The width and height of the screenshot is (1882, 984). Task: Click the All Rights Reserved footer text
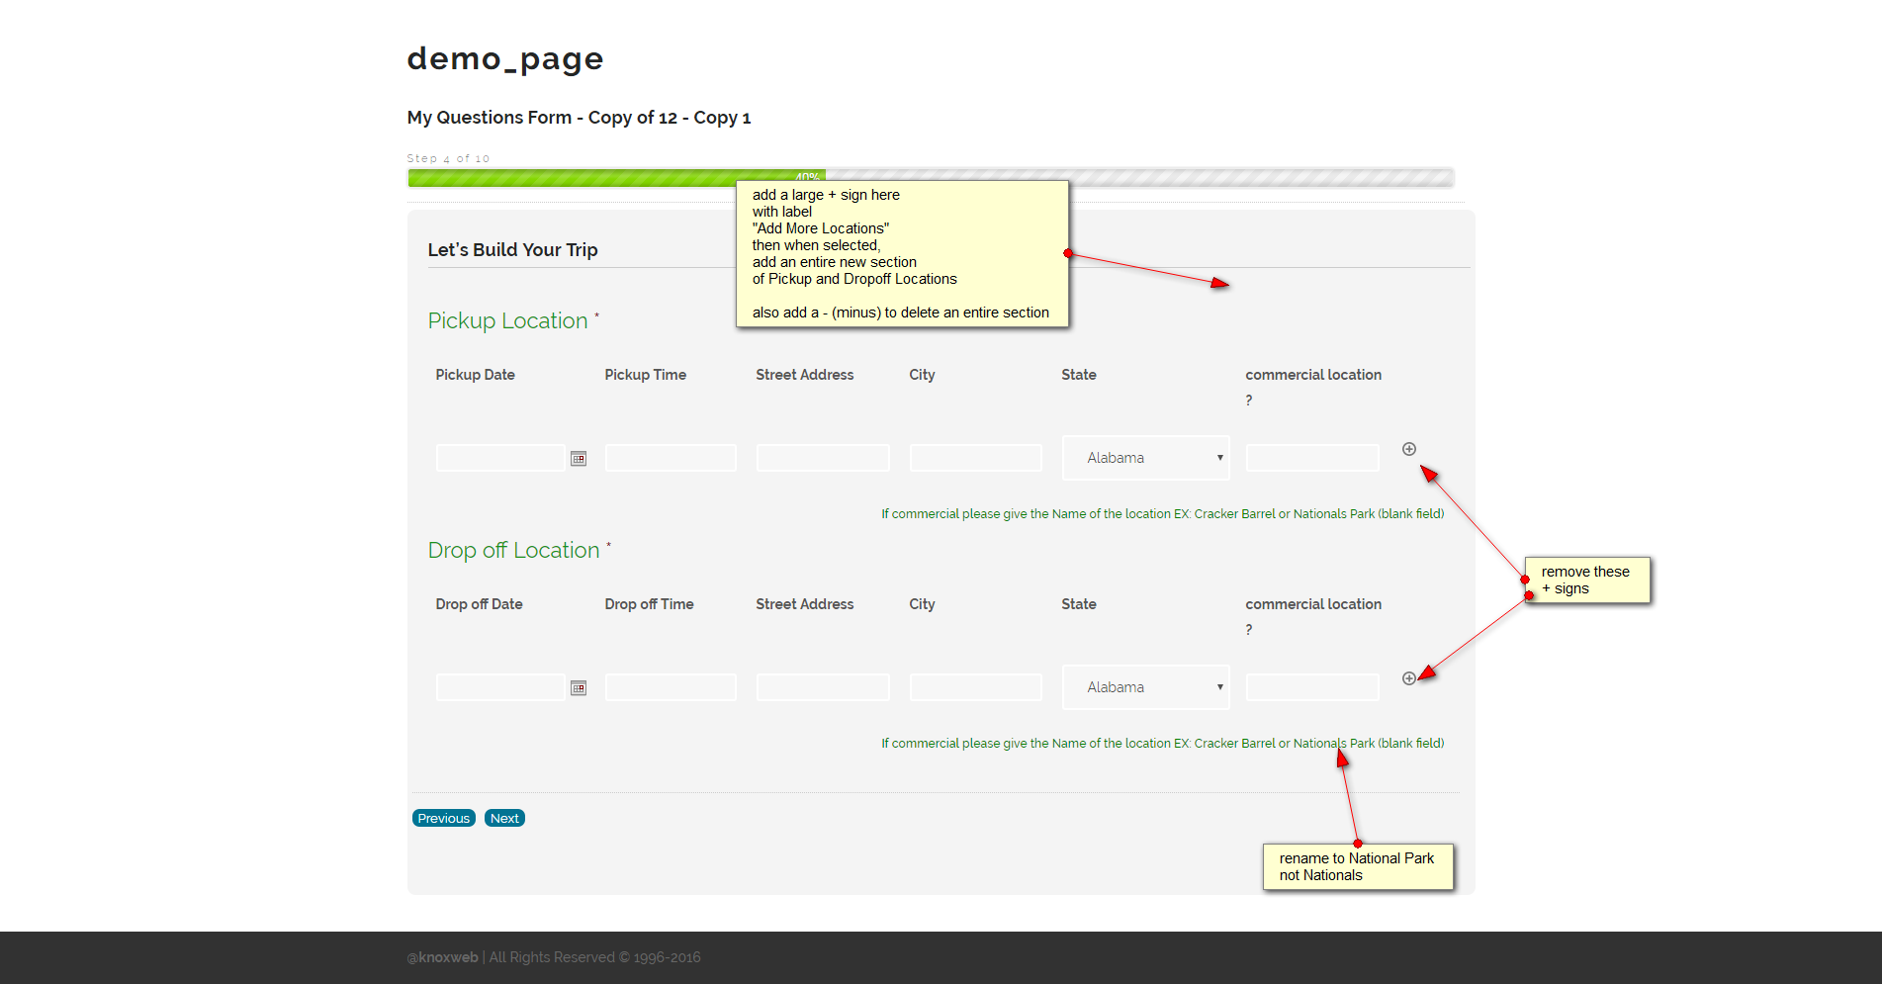coord(594,957)
